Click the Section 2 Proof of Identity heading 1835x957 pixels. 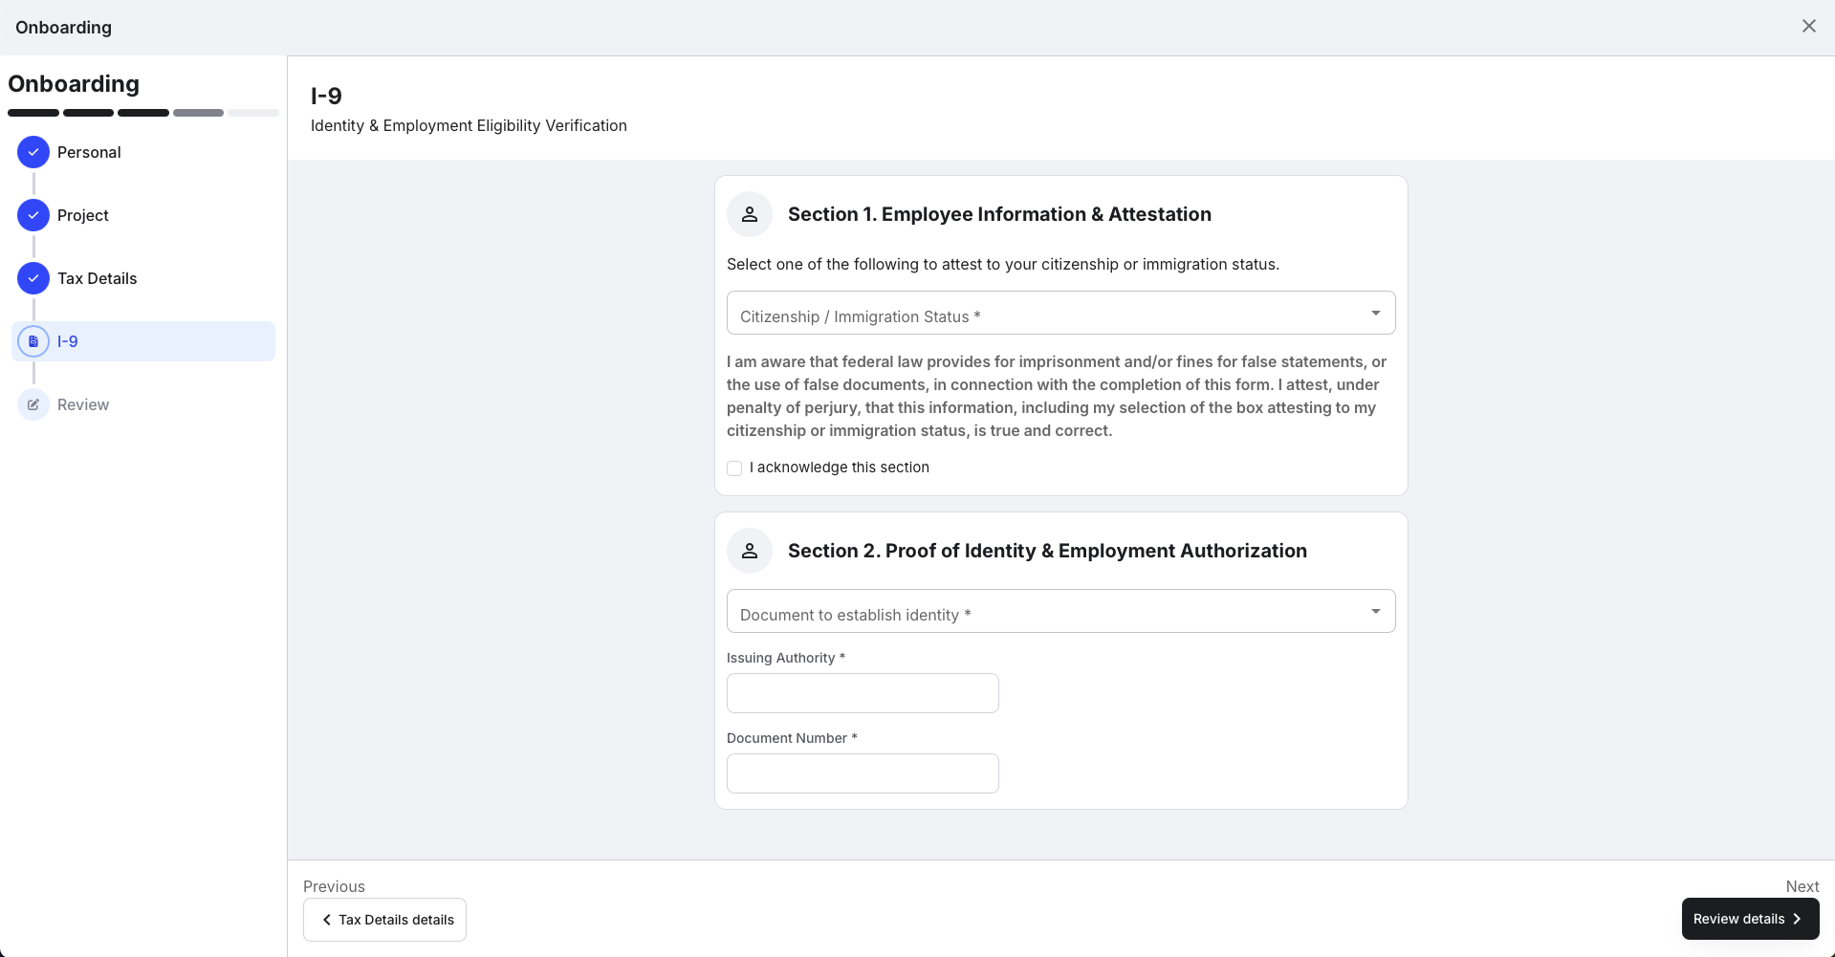(x=1047, y=551)
